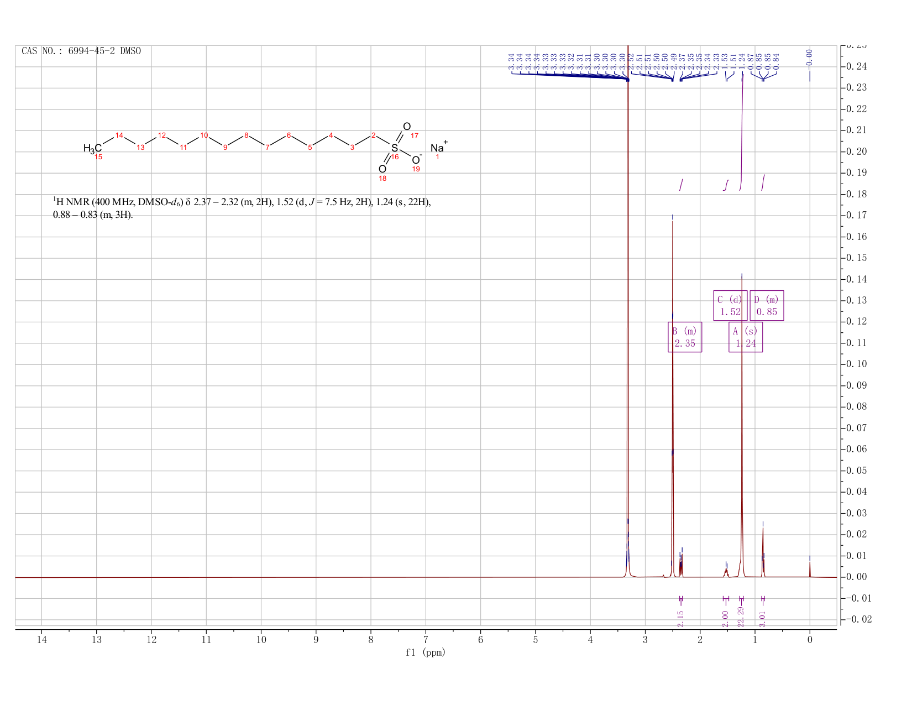
Task: Select the C (d) 1.52 multiplet box
Action: coord(730,305)
